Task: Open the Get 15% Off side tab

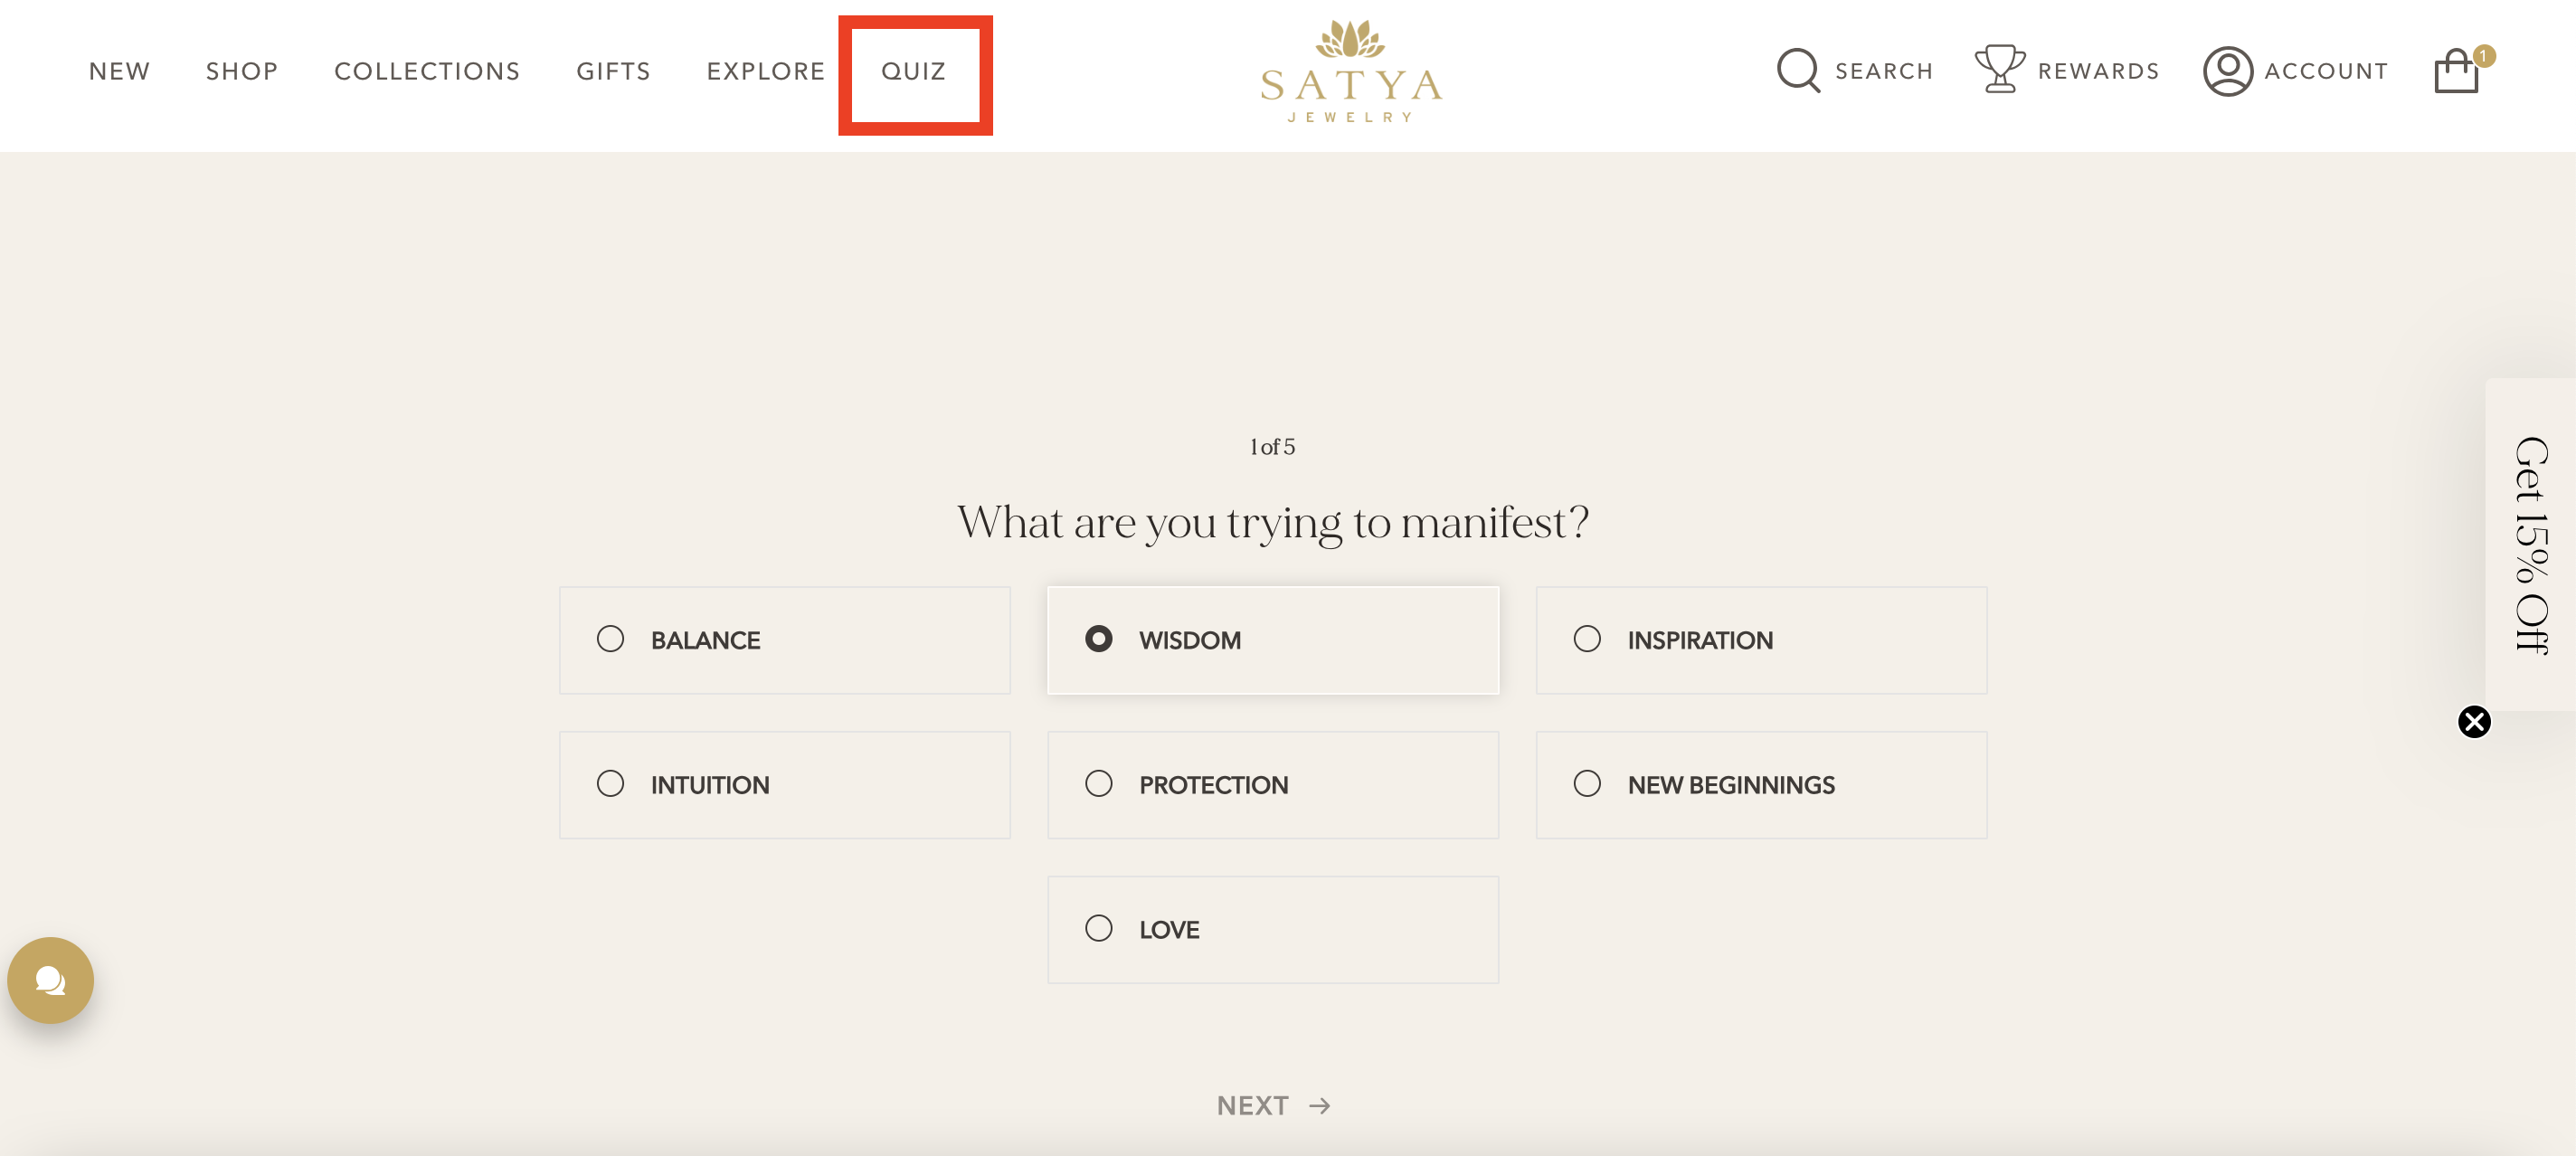Action: coord(2531,545)
